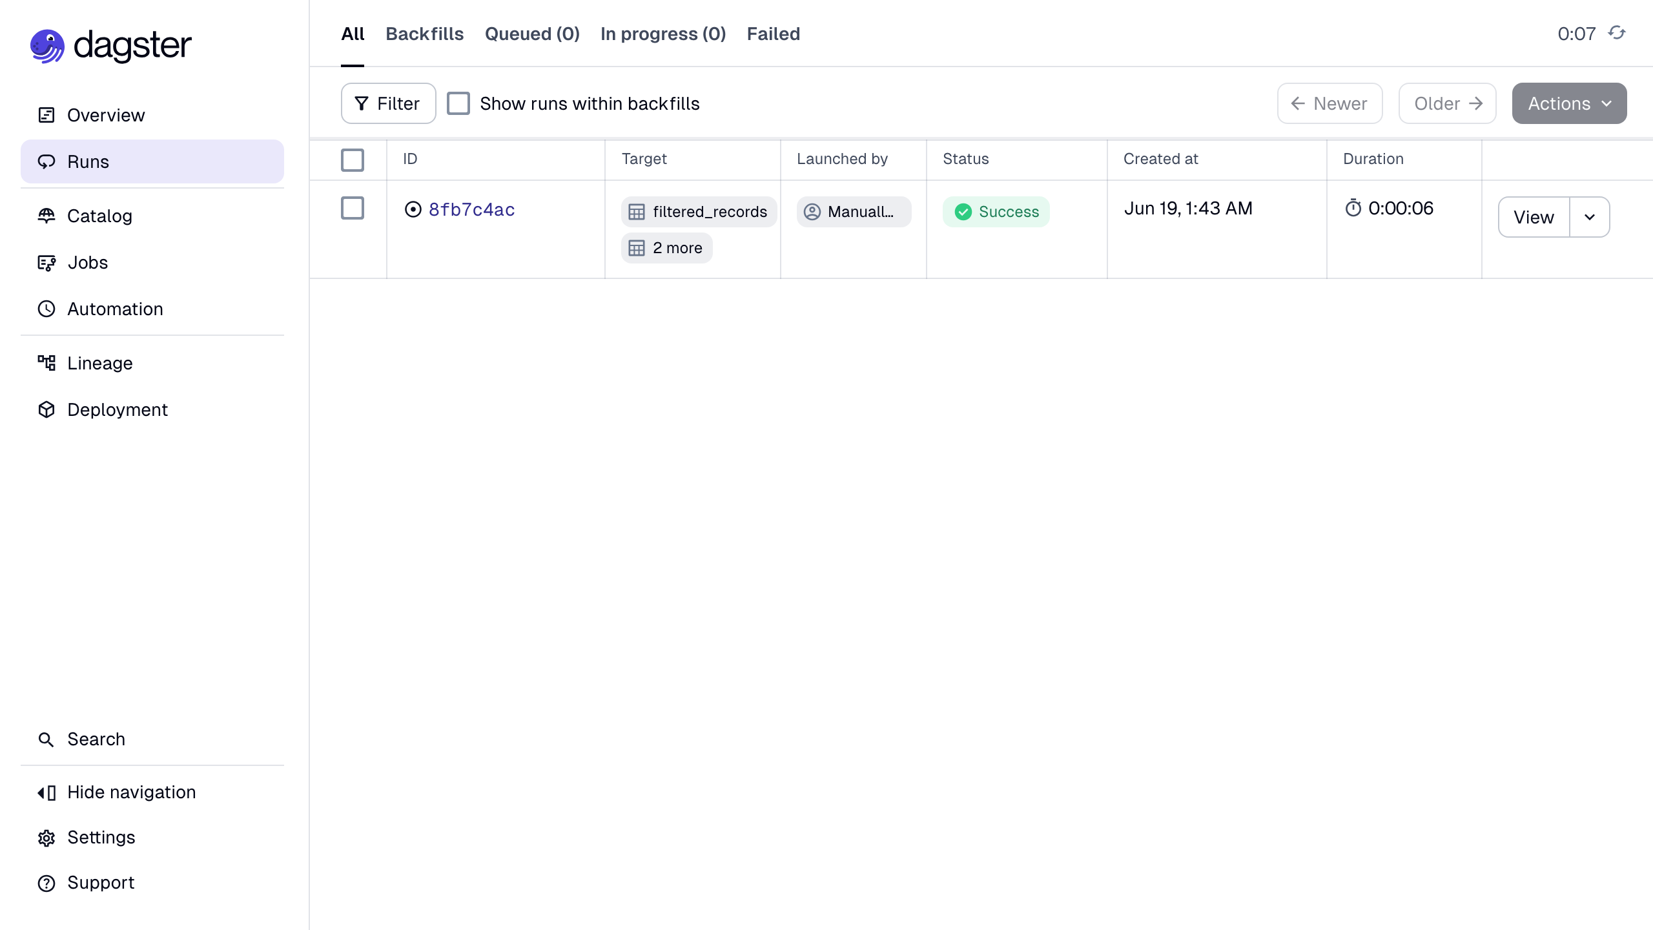Open the In progress (0) tab

[663, 34]
